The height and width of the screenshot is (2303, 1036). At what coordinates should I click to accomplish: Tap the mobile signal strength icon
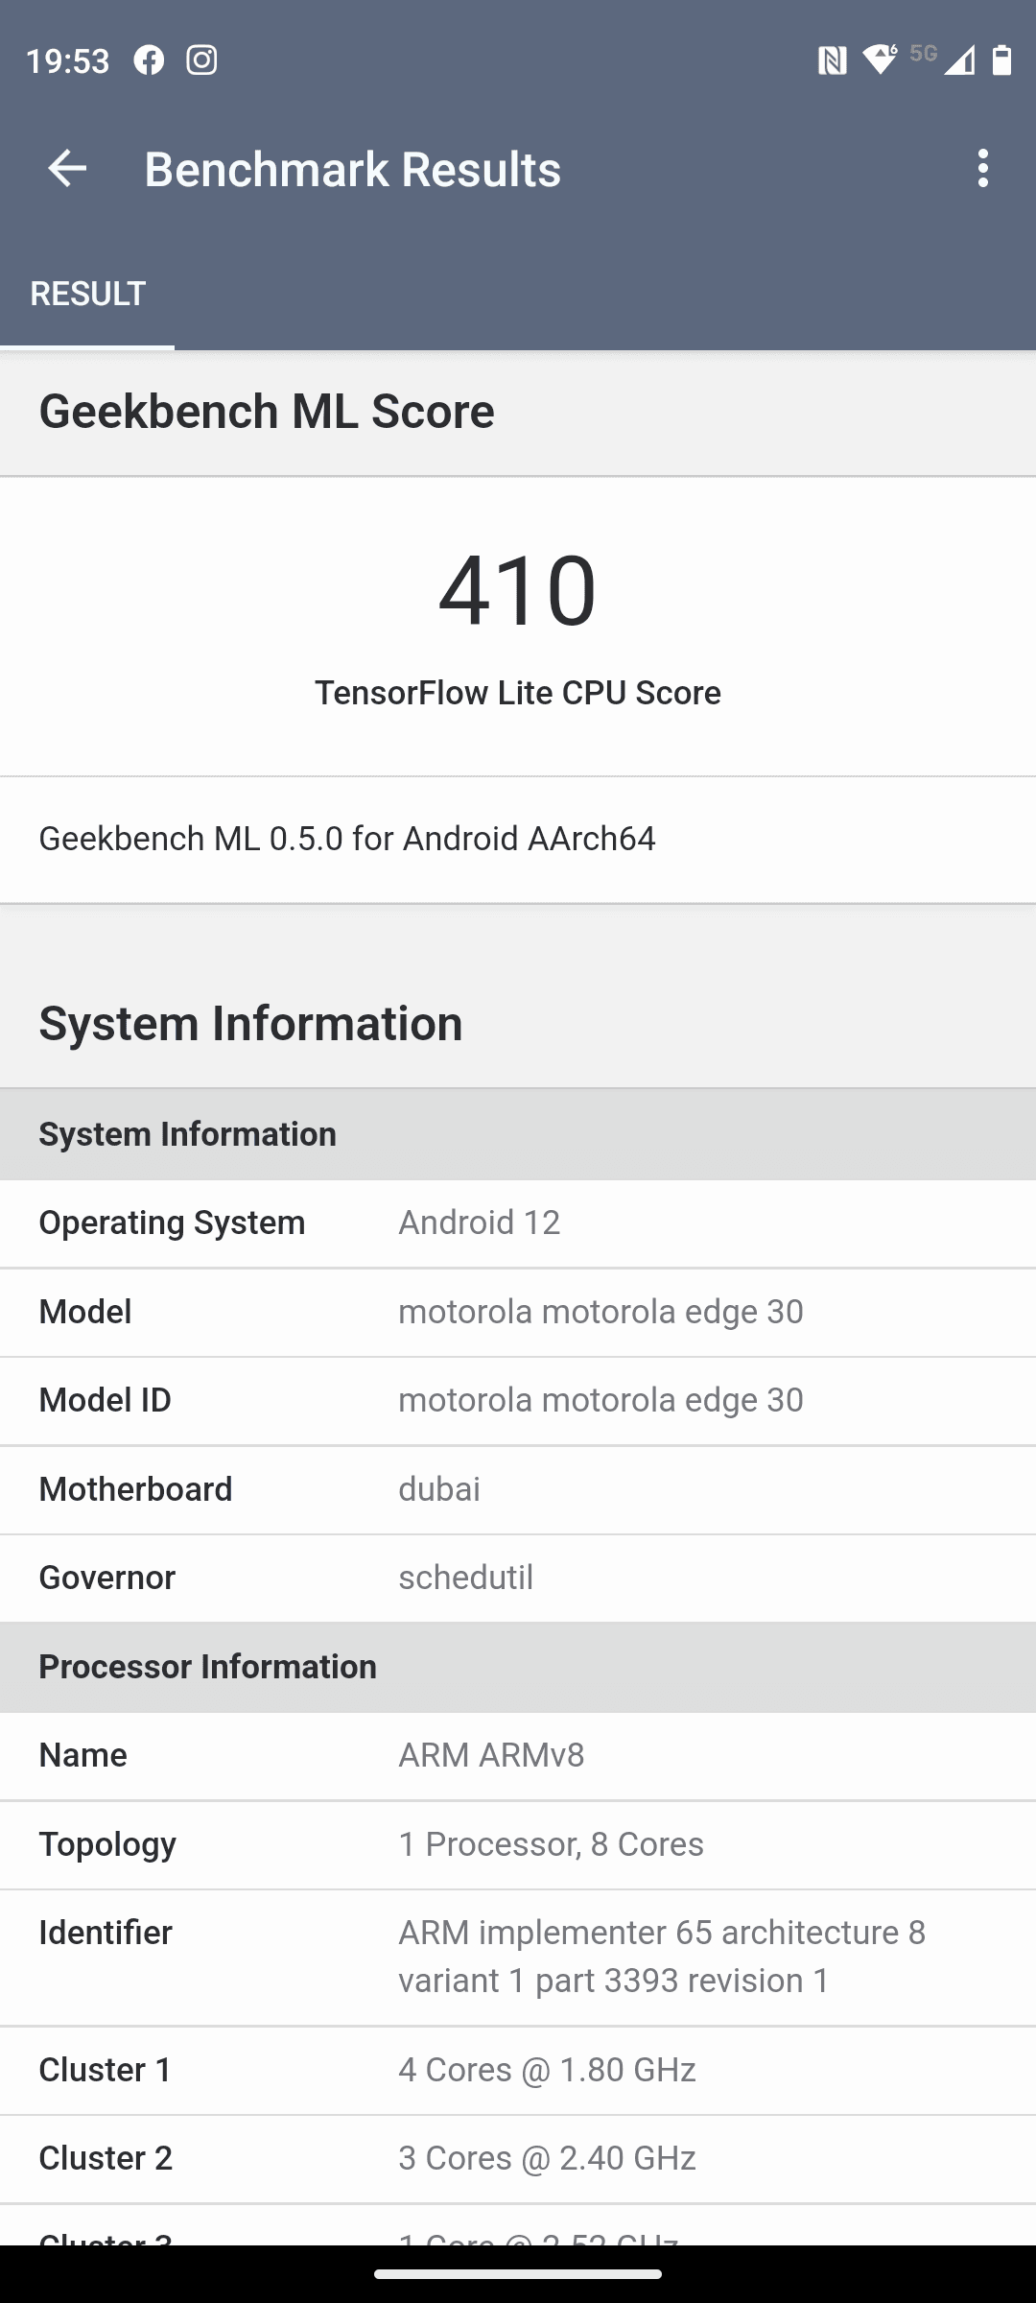click(958, 60)
